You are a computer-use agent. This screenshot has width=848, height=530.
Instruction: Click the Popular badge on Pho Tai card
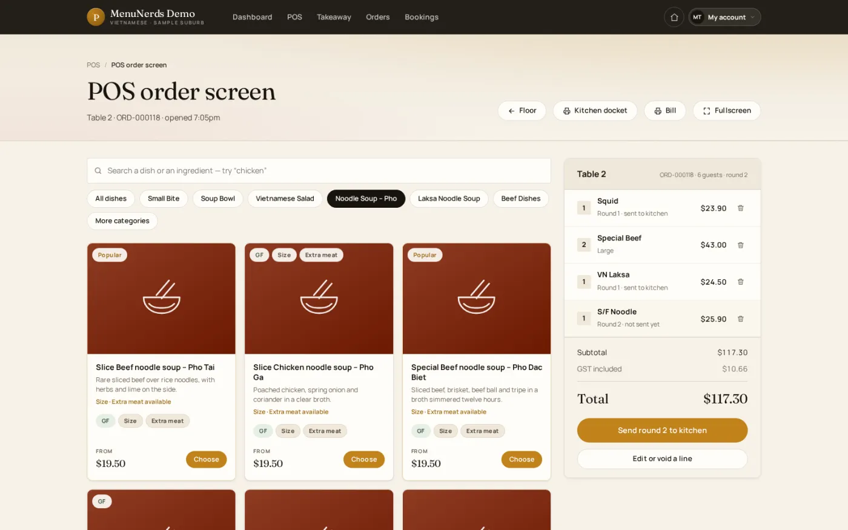click(x=110, y=255)
